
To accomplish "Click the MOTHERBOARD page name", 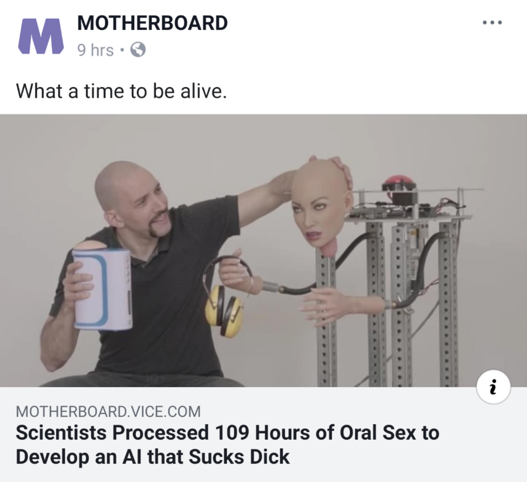I will coord(152,23).
